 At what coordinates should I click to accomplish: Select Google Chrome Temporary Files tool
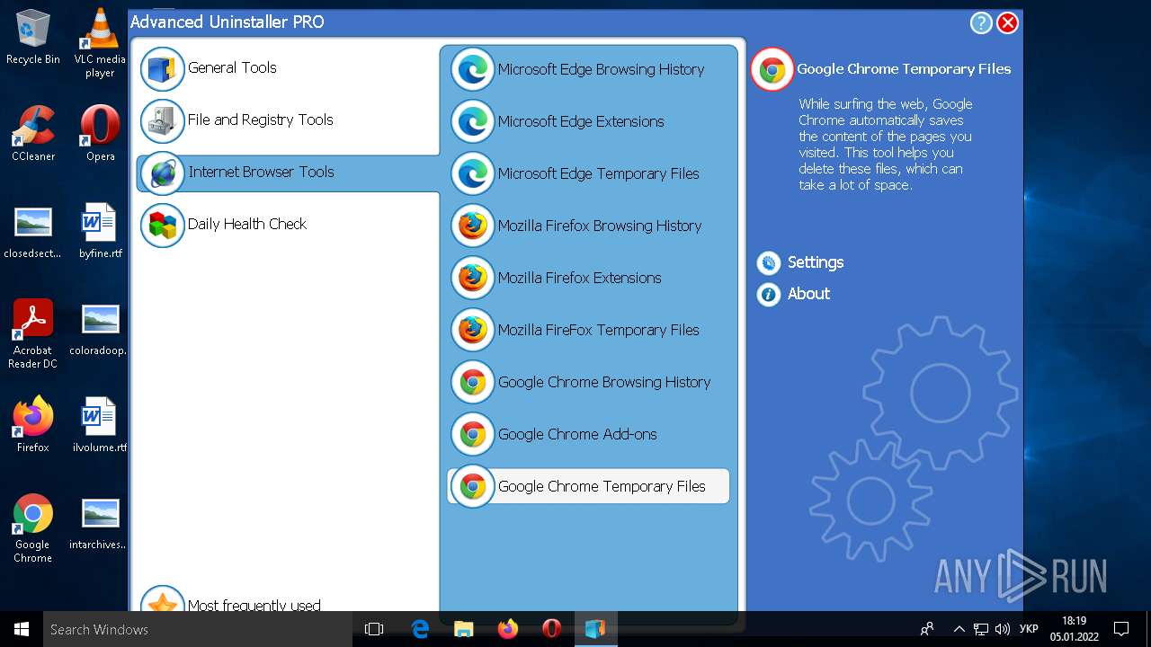[x=588, y=486]
